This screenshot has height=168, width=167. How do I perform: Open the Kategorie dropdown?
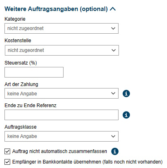point(62,28)
